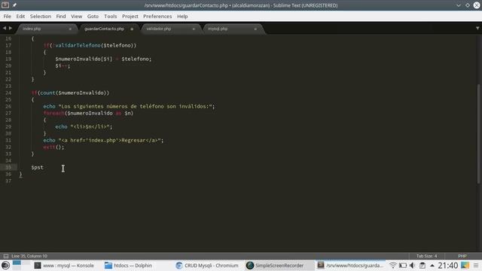
Task: Close the index.php tab
Action: click(x=70, y=29)
